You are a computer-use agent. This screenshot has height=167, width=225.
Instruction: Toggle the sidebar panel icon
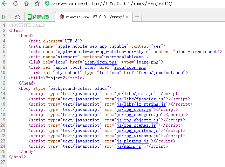click(x=4, y=17)
